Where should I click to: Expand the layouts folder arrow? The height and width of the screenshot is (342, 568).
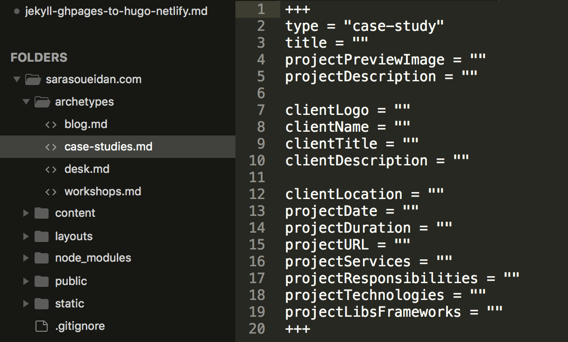pos(26,236)
